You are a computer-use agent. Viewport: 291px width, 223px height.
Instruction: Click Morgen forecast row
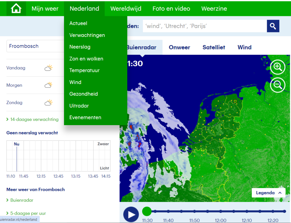pyautogui.click(x=35, y=85)
